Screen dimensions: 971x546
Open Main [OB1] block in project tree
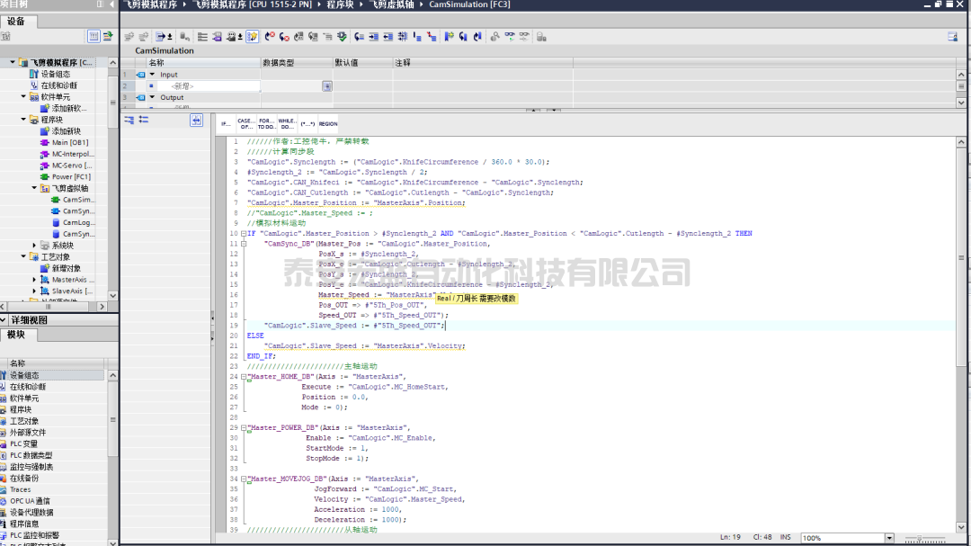coord(69,142)
